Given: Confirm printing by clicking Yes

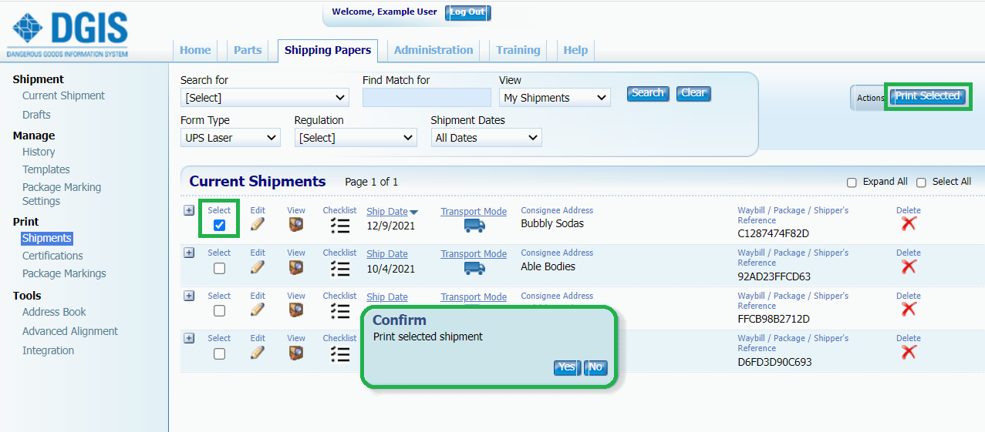Looking at the screenshot, I should tap(566, 367).
